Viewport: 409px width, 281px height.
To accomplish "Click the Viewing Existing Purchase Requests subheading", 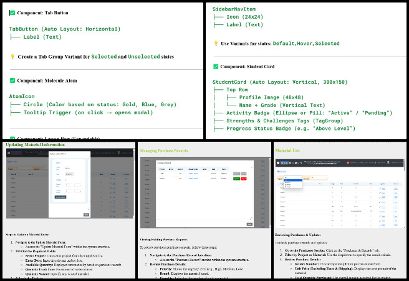I will pos(163,239).
